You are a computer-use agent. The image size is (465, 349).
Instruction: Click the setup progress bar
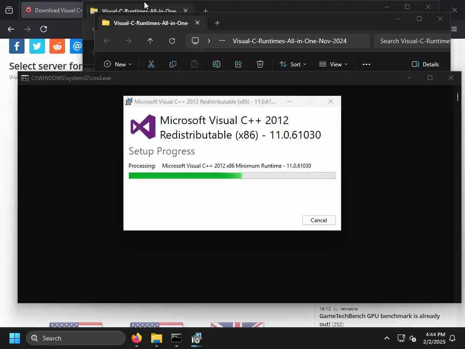[232, 176]
